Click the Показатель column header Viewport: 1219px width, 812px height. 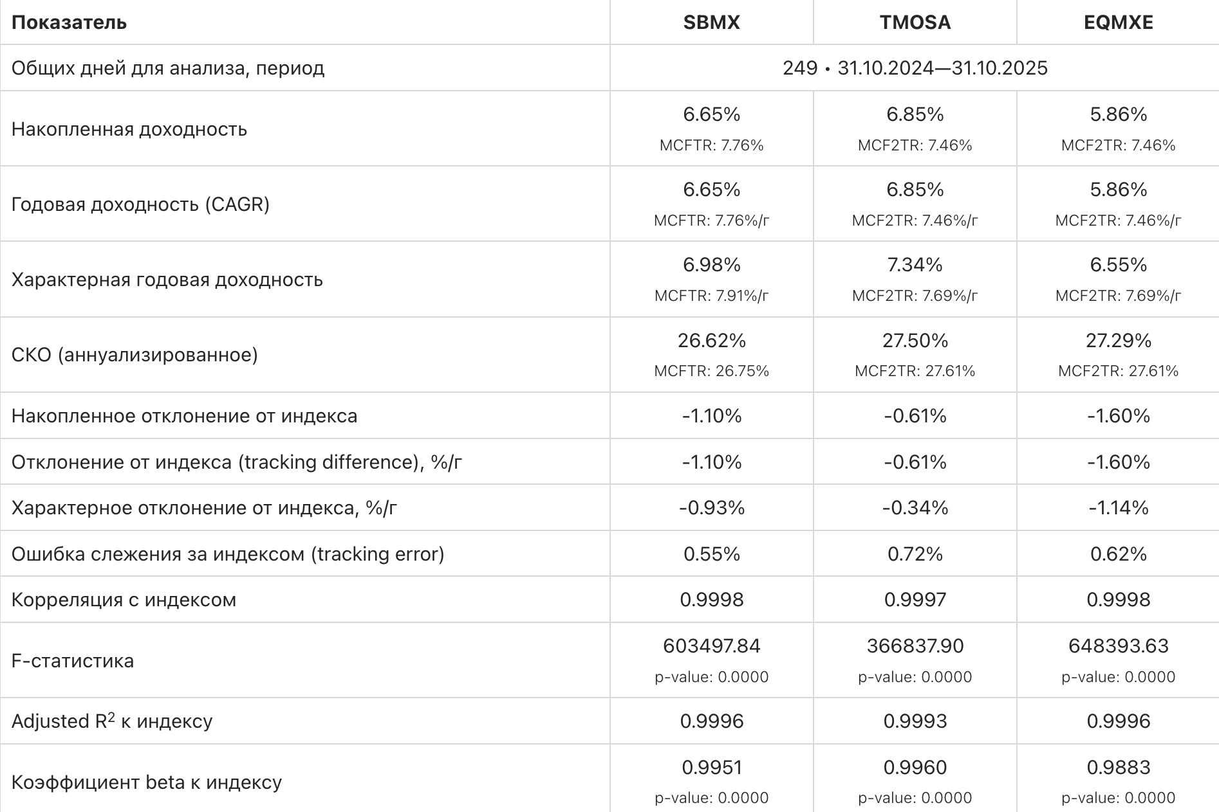tap(69, 23)
